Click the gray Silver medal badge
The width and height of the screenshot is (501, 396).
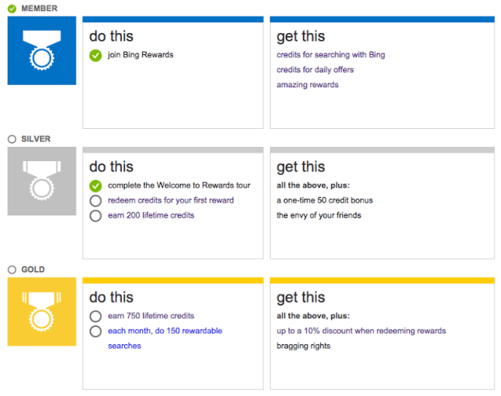coord(42,181)
